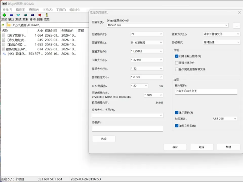Tick the 操作完成后删除源文件 checkbox
Viewport: 243px width, 182px height.
click(x=177, y=69)
